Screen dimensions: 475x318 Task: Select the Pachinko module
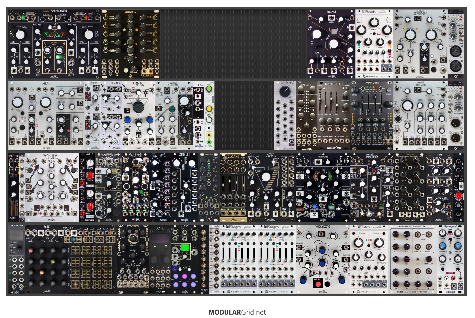133,259
